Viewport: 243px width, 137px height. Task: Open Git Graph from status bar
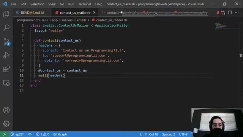coord(60,134)
